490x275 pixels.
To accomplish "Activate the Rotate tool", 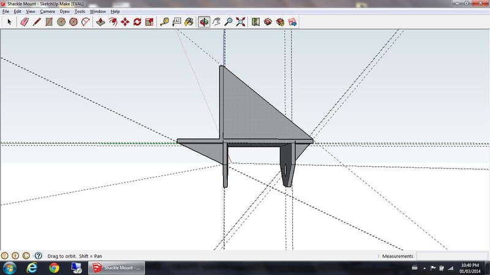I will click(137, 22).
